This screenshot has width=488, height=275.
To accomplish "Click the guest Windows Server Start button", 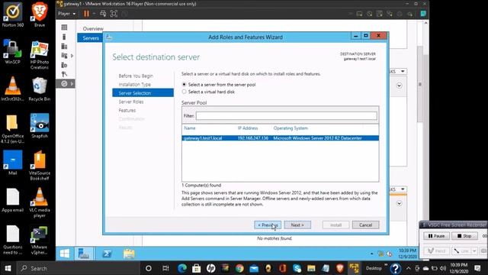I will click(65, 254).
